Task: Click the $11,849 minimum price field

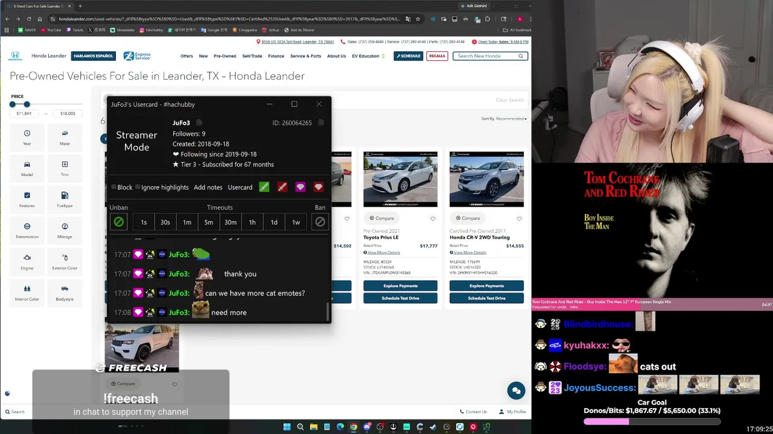Action: click(x=24, y=113)
